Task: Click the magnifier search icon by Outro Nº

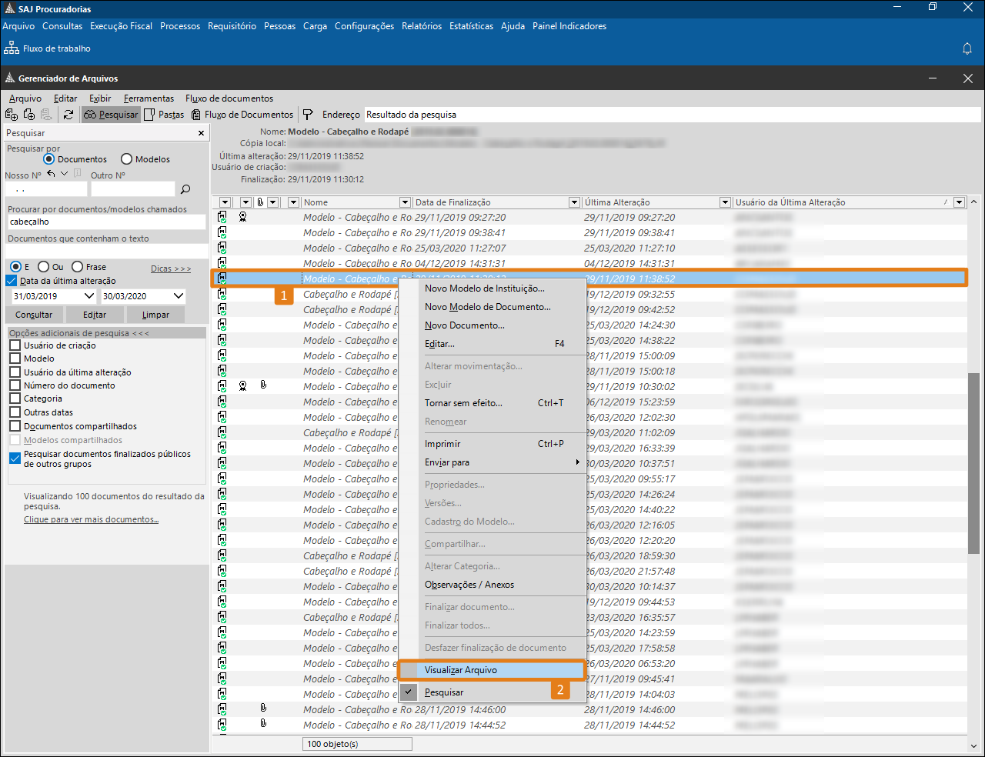Action: click(185, 189)
